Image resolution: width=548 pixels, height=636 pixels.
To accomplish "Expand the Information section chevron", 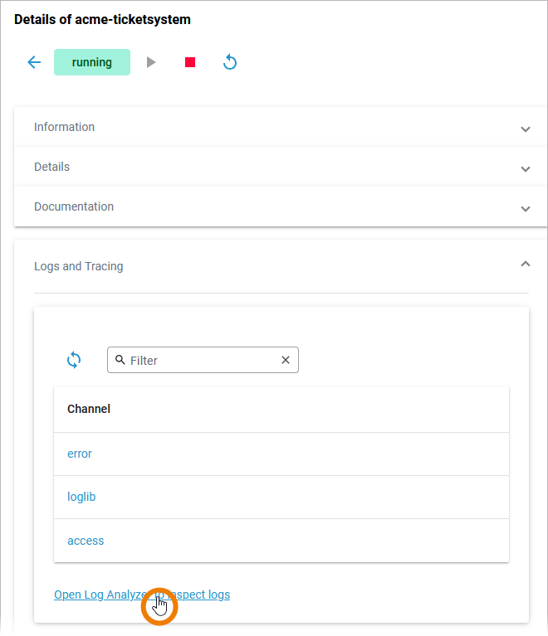I will (525, 129).
